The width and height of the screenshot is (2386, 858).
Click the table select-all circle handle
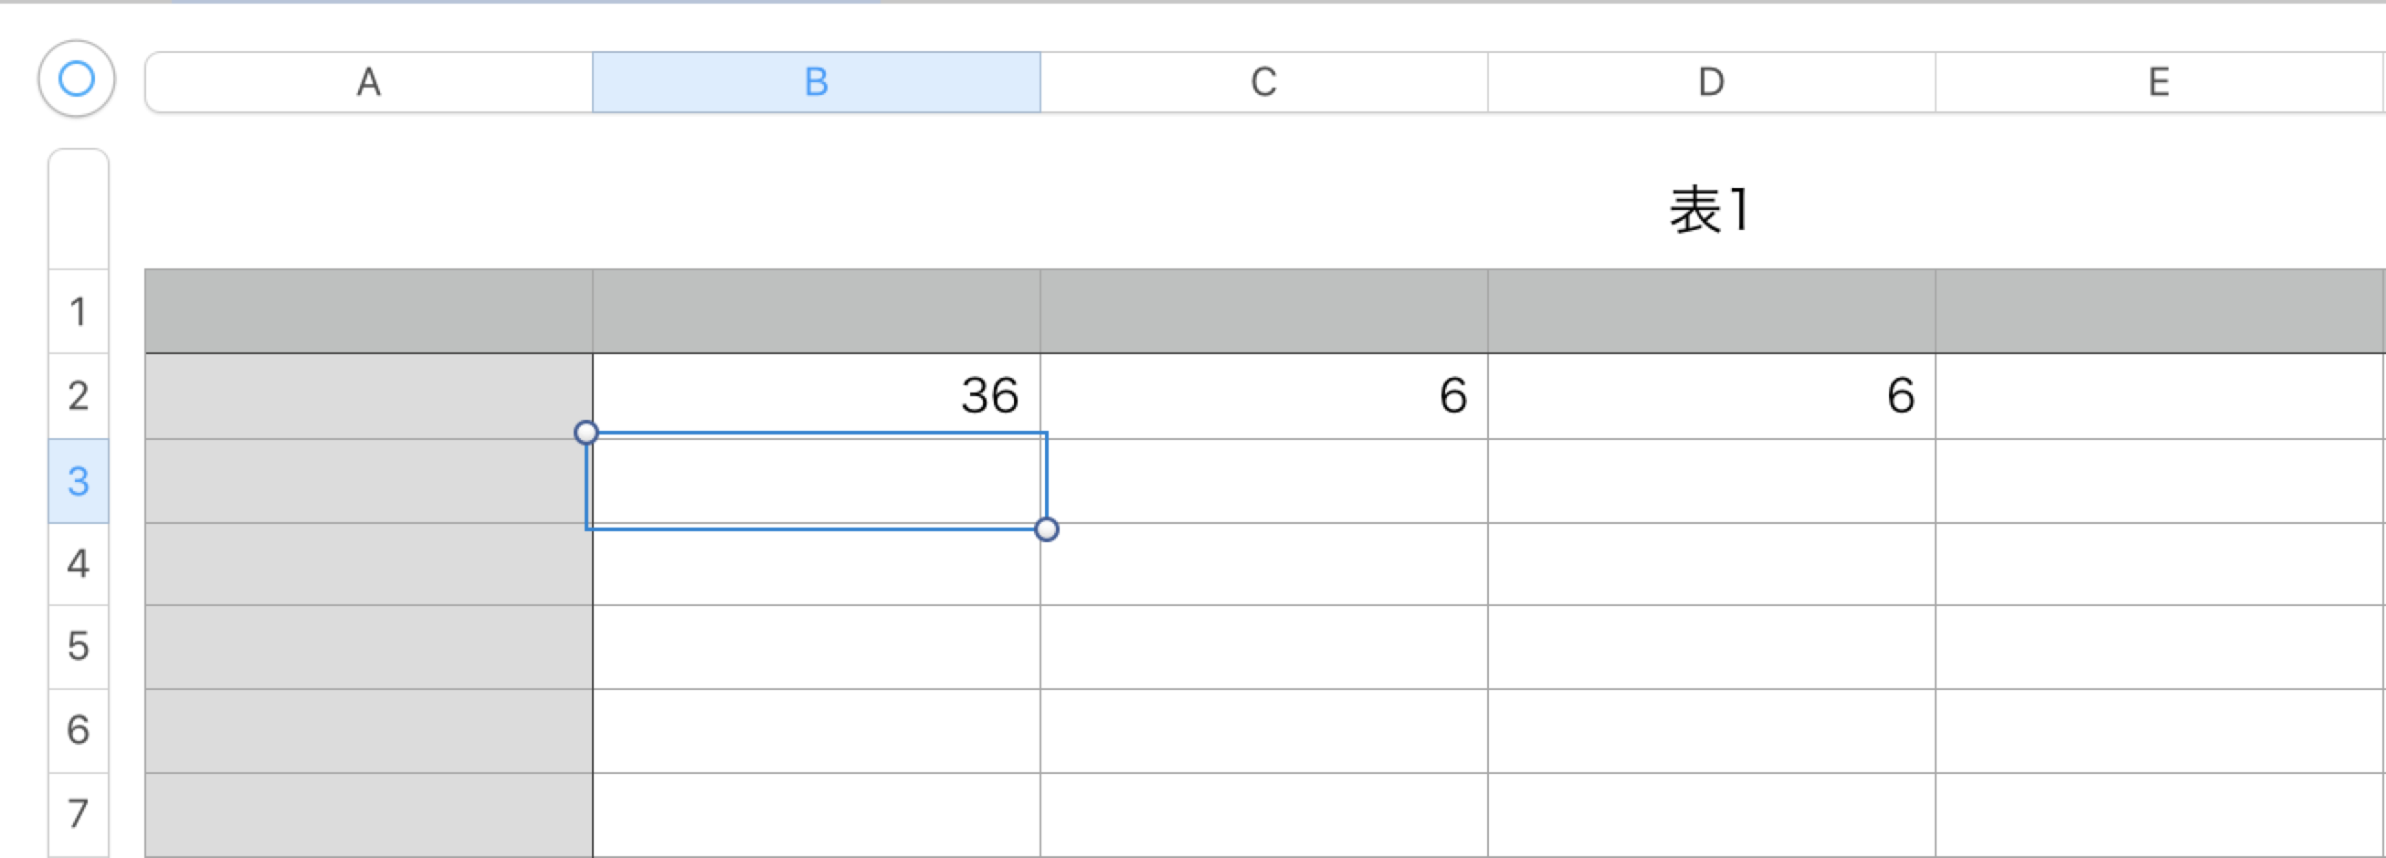click(x=77, y=78)
